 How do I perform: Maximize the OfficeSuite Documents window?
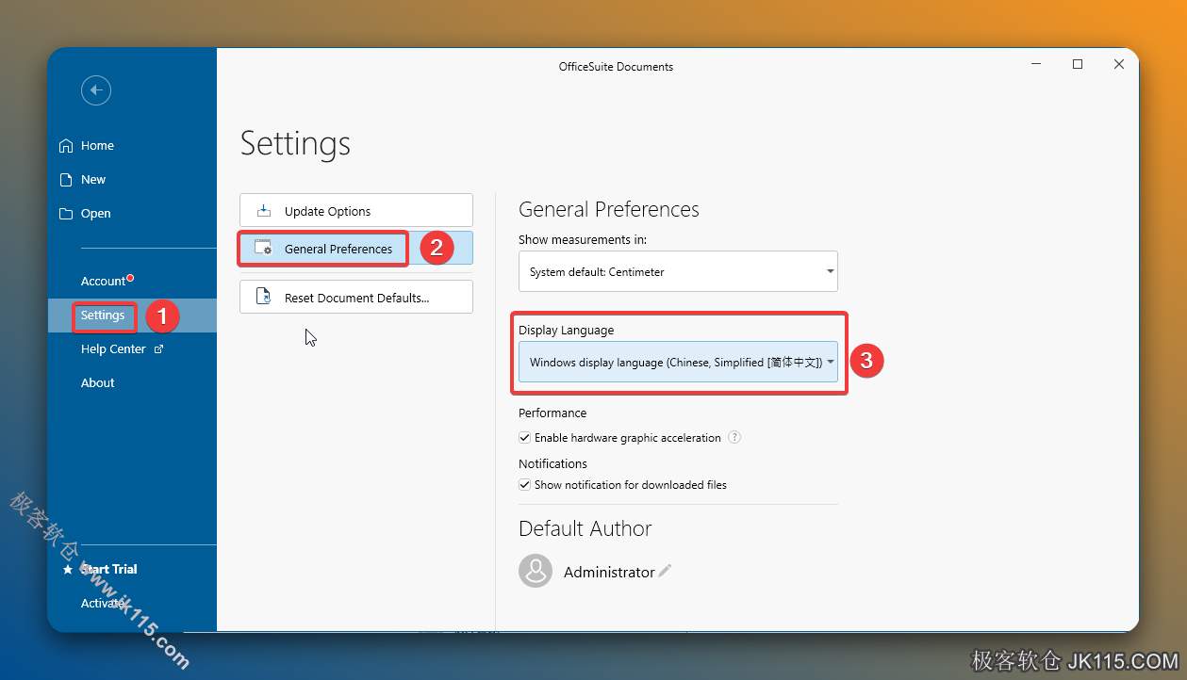pyautogui.click(x=1078, y=64)
